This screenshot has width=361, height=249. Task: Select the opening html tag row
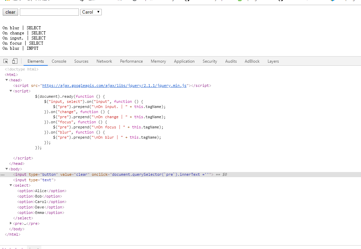(11, 75)
